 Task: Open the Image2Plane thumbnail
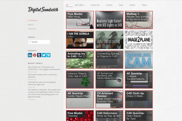[139, 40]
